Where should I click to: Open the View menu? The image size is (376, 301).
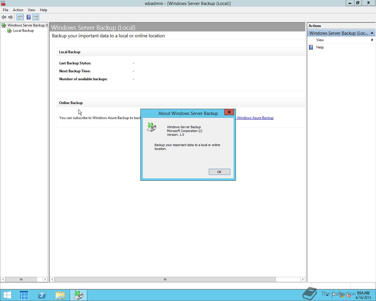pyautogui.click(x=31, y=10)
